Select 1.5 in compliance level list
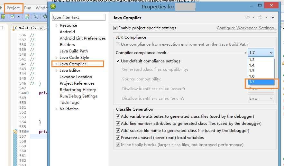 click(261, 71)
